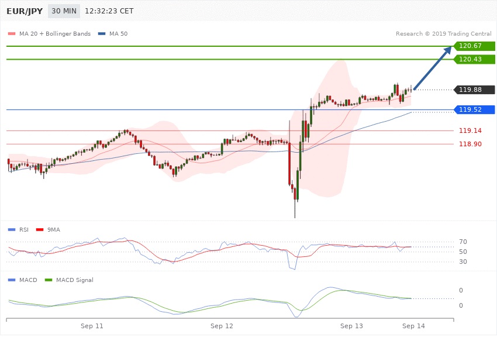
Task: Click the 12:32:23 CET timestamp
Action: pyautogui.click(x=109, y=11)
